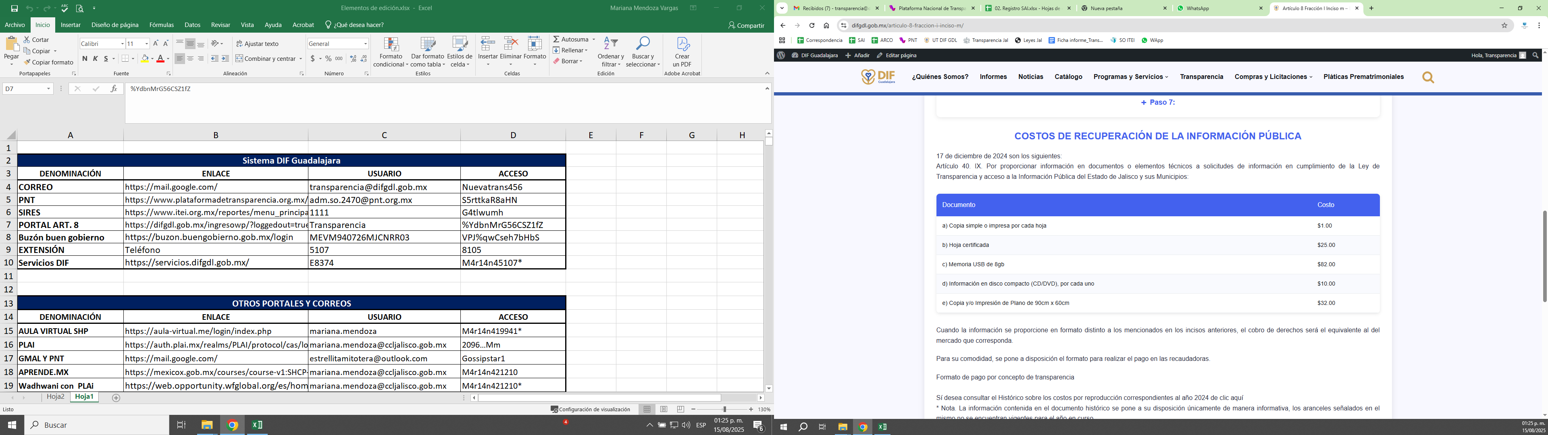
Task: Go to Chrome home page icon
Action: pos(826,25)
